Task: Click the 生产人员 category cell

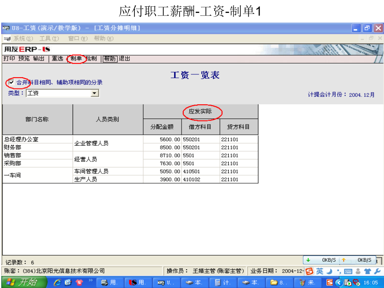Action: pyautogui.click(x=108, y=179)
